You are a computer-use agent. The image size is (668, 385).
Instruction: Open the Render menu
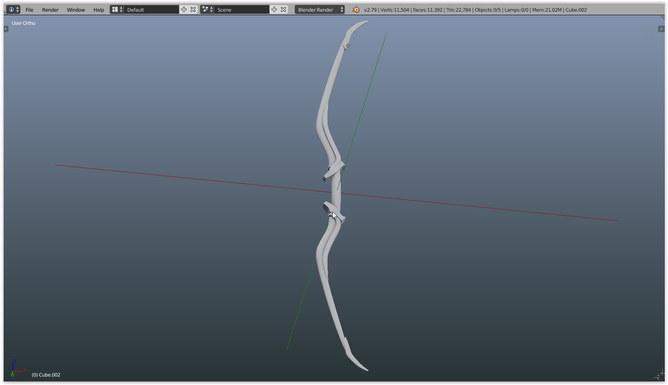pos(50,10)
